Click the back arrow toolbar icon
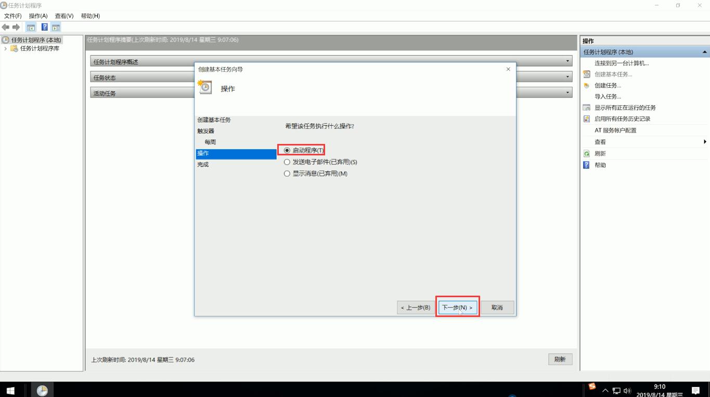Image resolution: width=710 pixels, height=397 pixels. (6, 27)
